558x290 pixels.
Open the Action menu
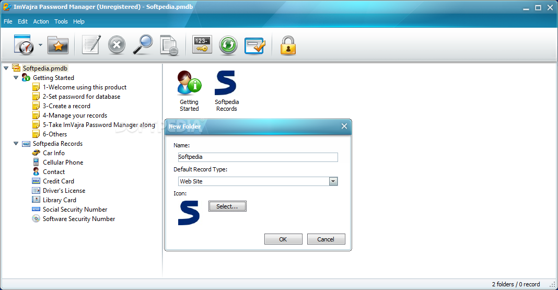pyautogui.click(x=41, y=21)
